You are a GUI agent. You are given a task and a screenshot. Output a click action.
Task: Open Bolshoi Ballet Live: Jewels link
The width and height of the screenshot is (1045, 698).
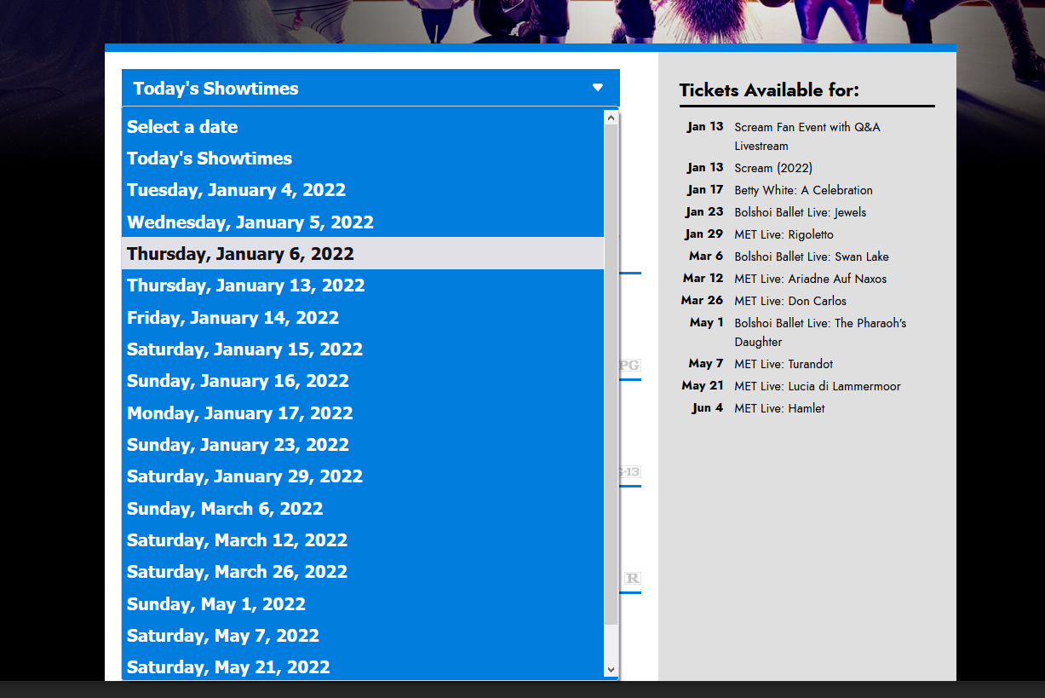point(800,212)
